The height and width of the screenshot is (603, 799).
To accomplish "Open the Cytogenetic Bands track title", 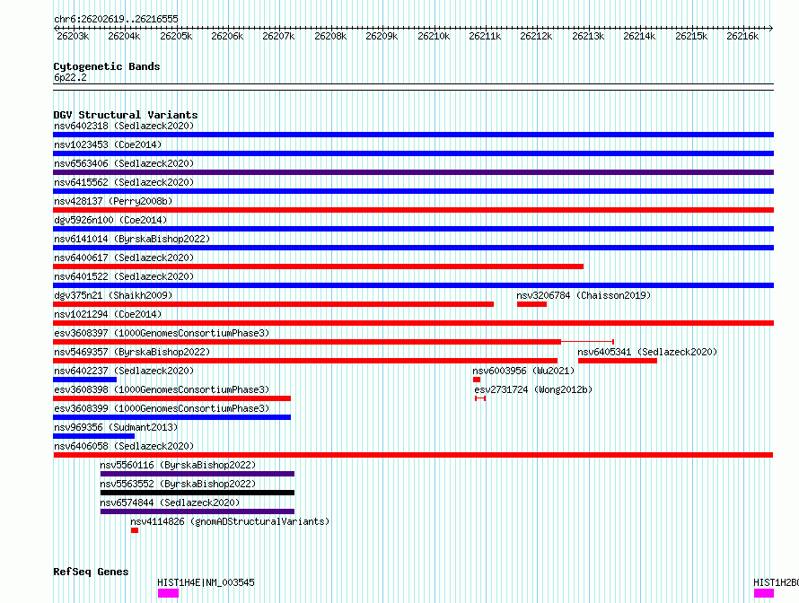I will [107, 66].
